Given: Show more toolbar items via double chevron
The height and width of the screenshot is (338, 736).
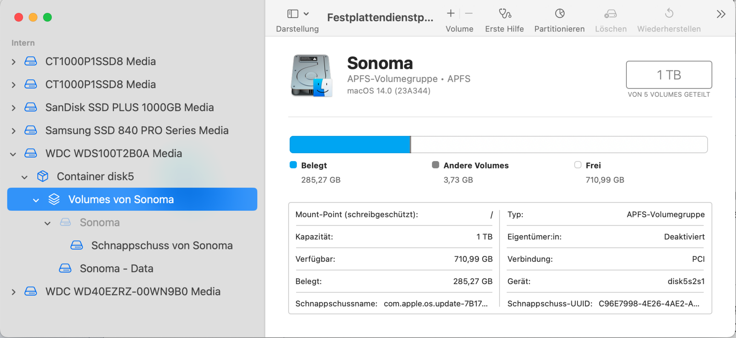Looking at the screenshot, I should [x=721, y=14].
